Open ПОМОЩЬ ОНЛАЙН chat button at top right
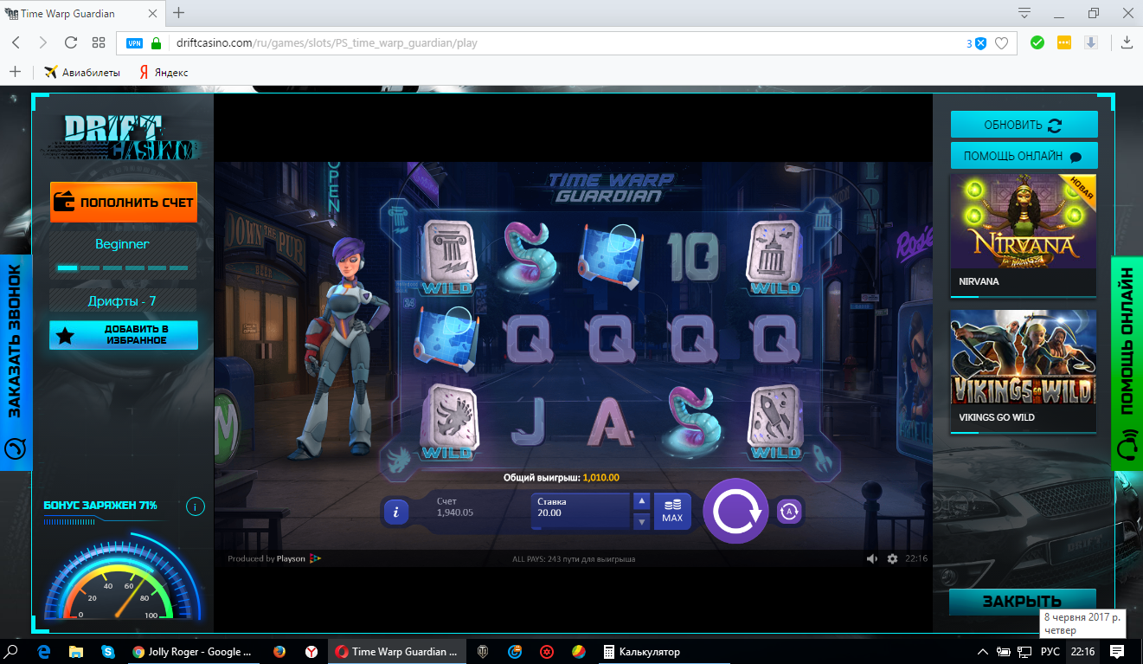This screenshot has width=1143, height=664. click(1024, 156)
